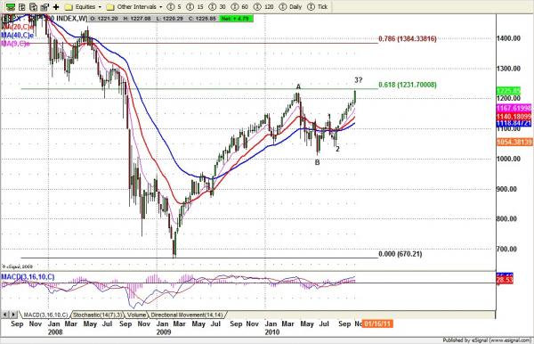Click the fourth toolbar icon showing stacked windows
This screenshot has height=344, width=534.
click(x=44, y=7)
